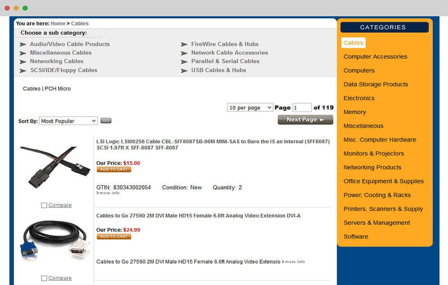The image size is (448, 285).
Task: Open the Home breadcrumb link
Action: pos(58,23)
